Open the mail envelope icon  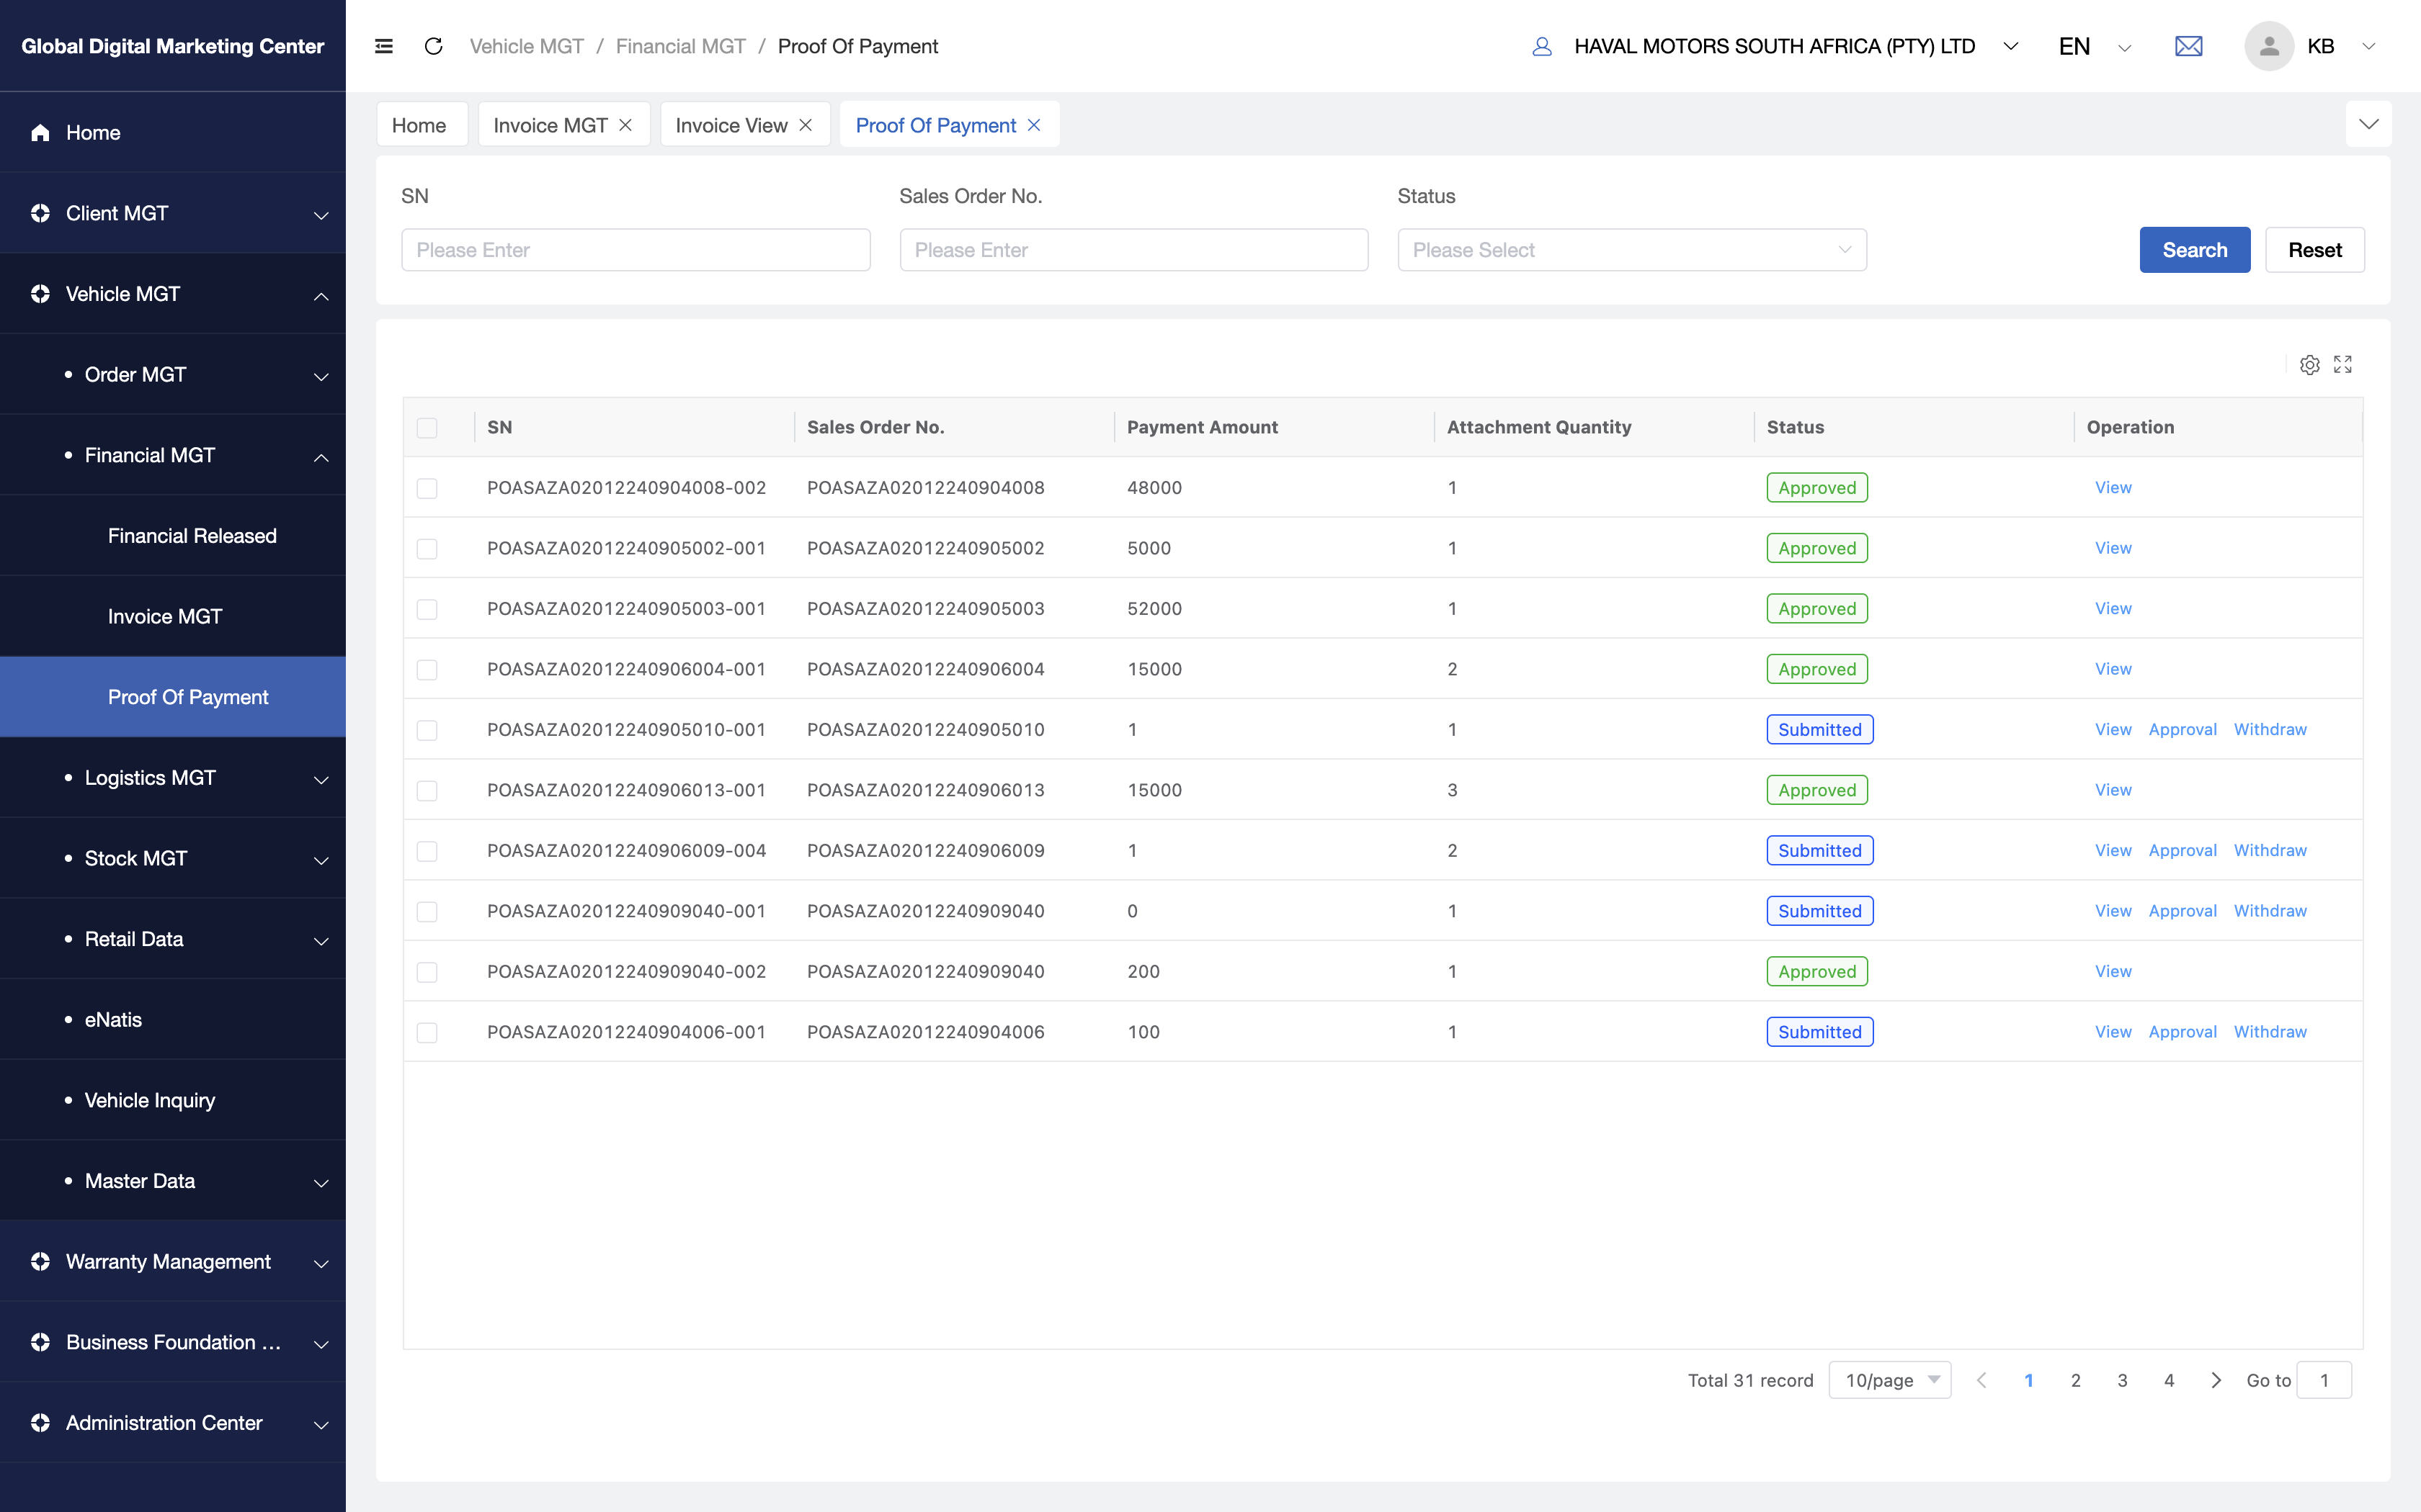pos(2188,46)
